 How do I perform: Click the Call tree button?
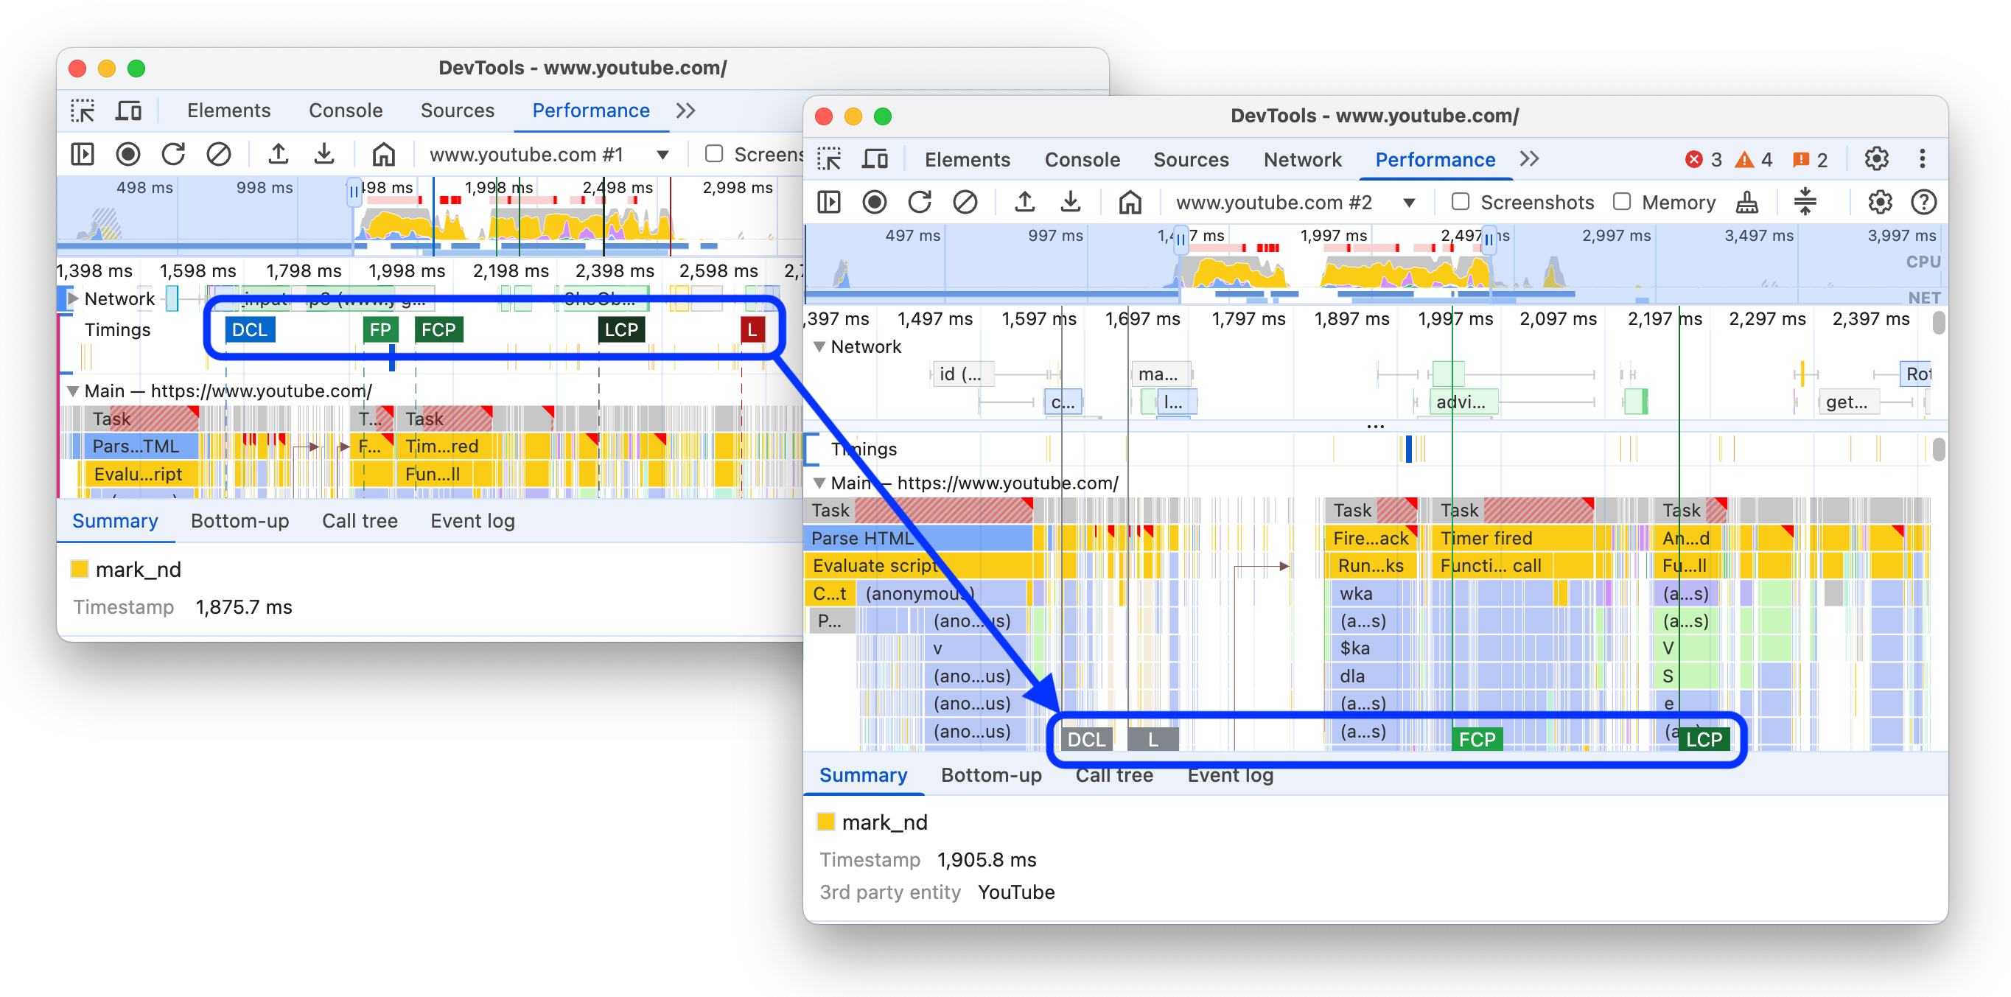[1112, 775]
